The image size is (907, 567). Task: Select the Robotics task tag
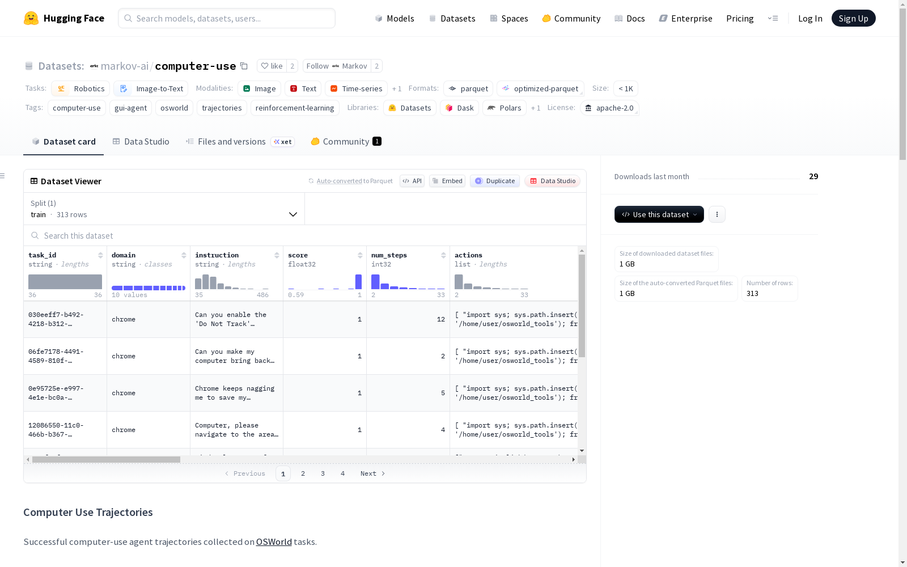pos(80,88)
